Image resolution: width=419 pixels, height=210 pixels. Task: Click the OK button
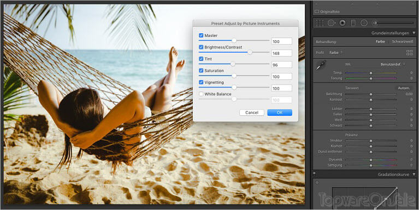pos(280,113)
